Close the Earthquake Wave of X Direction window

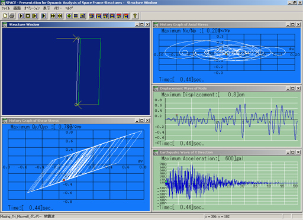298,153
